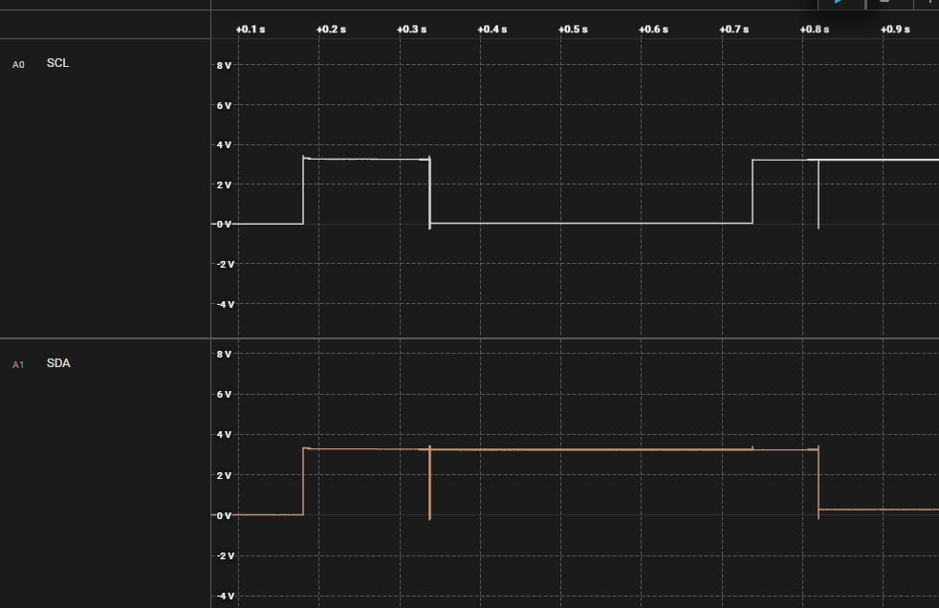
Task: Click the A0 channel identifier
Action: click(x=18, y=65)
